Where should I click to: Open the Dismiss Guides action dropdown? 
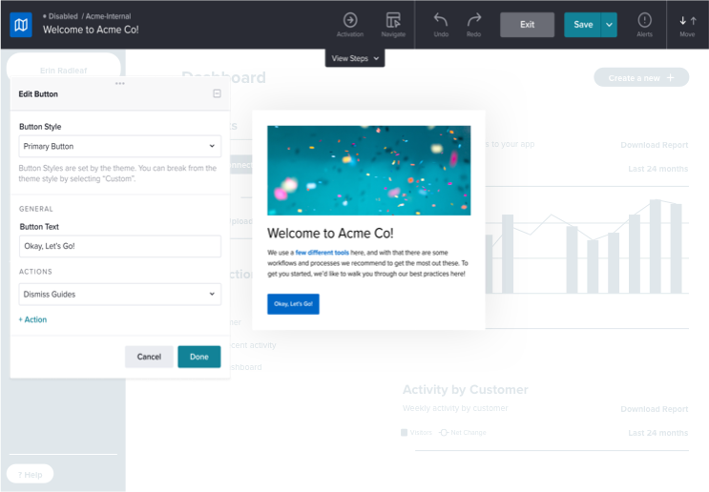tap(120, 294)
